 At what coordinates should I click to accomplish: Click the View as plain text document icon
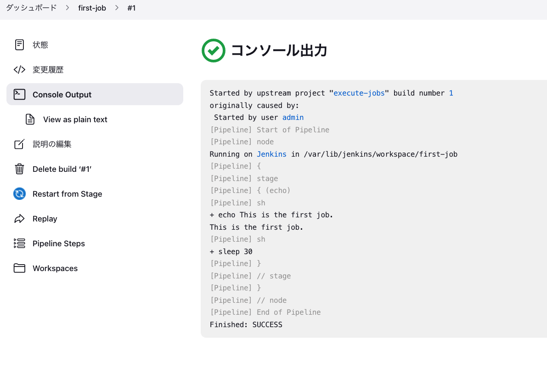[29, 119]
